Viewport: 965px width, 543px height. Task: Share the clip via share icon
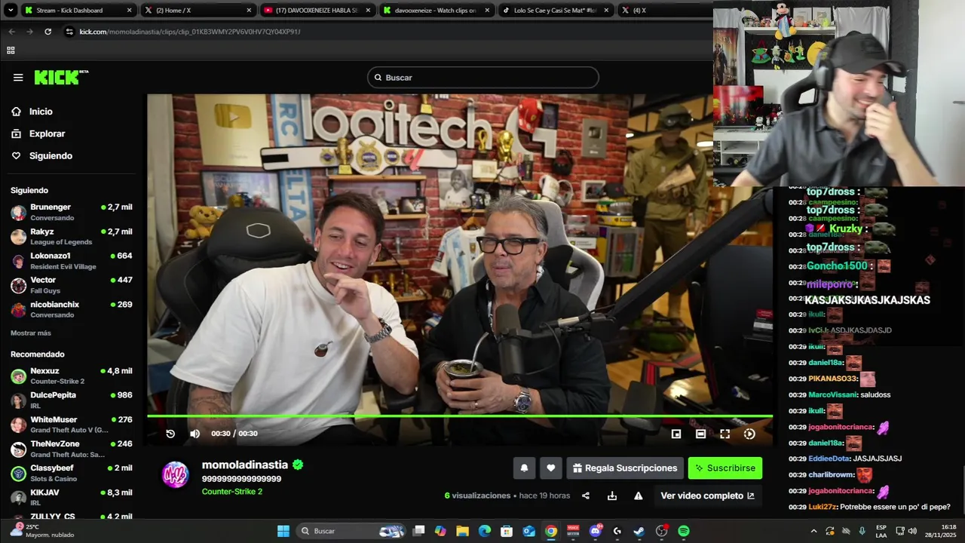click(x=586, y=495)
